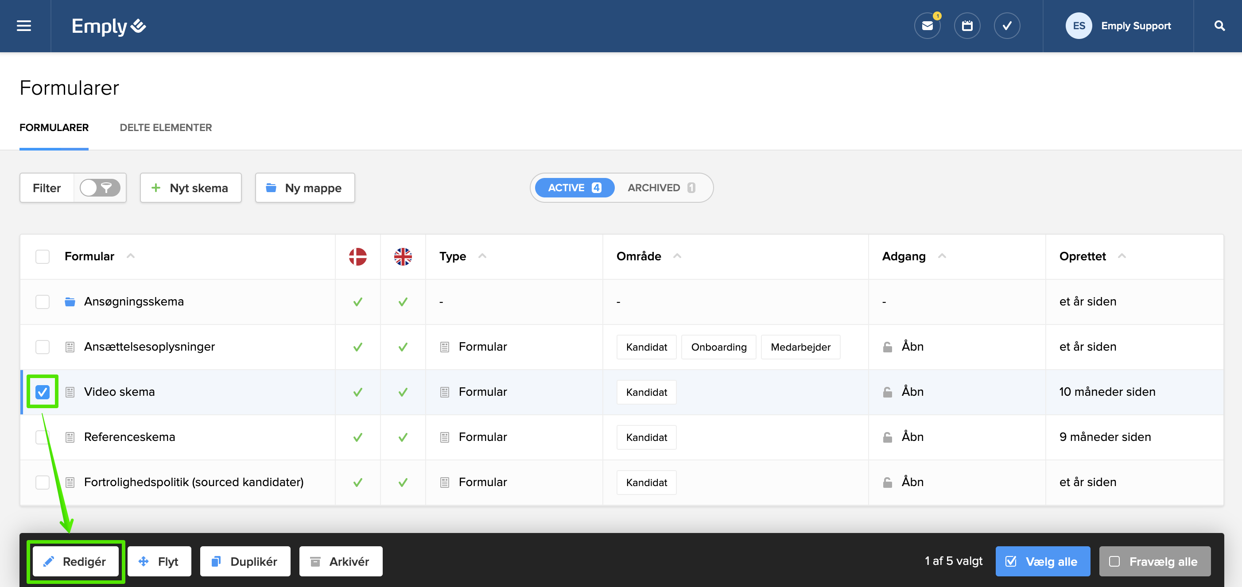The height and width of the screenshot is (587, 1242).
Task: Uncheck the Video skema checkbox
Action: pos(43,392)
